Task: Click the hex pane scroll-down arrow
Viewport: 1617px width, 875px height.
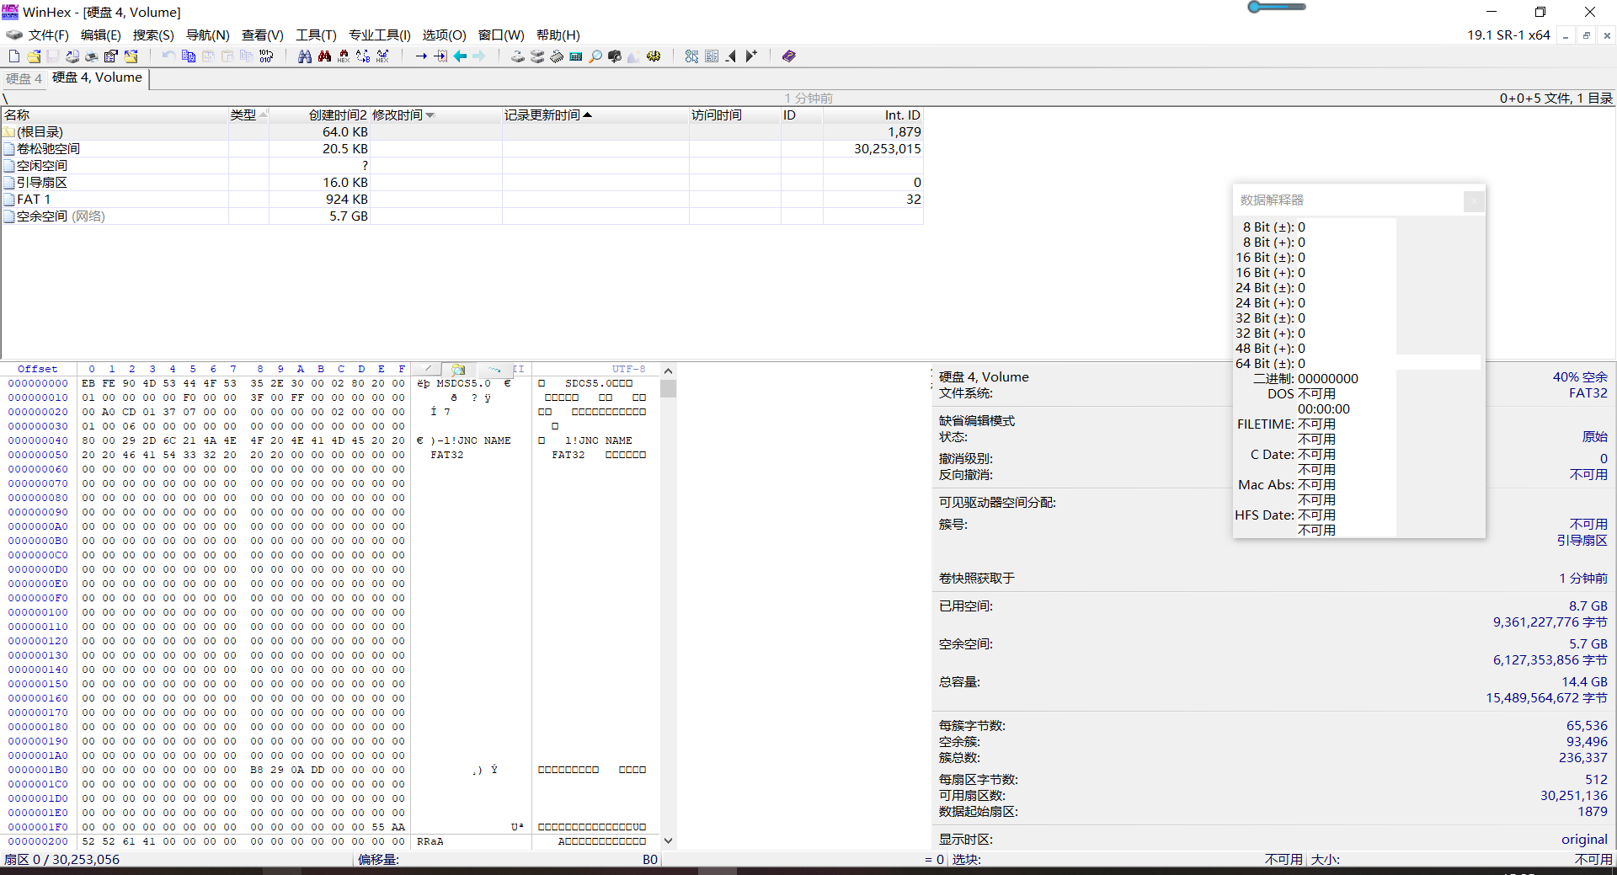Action: click(668, 840)
